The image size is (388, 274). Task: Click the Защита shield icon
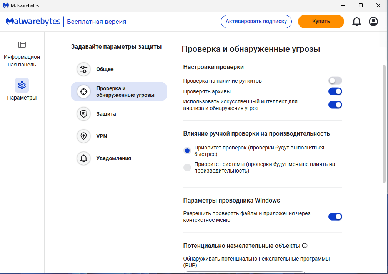coord(84,114)
